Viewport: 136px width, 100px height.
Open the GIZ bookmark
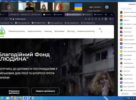(88, 23)
